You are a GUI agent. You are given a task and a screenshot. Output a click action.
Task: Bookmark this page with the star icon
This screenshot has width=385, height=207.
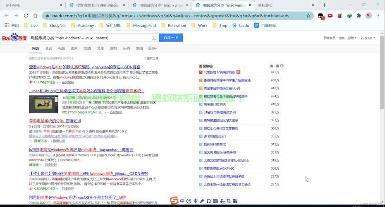coord(308,16)
